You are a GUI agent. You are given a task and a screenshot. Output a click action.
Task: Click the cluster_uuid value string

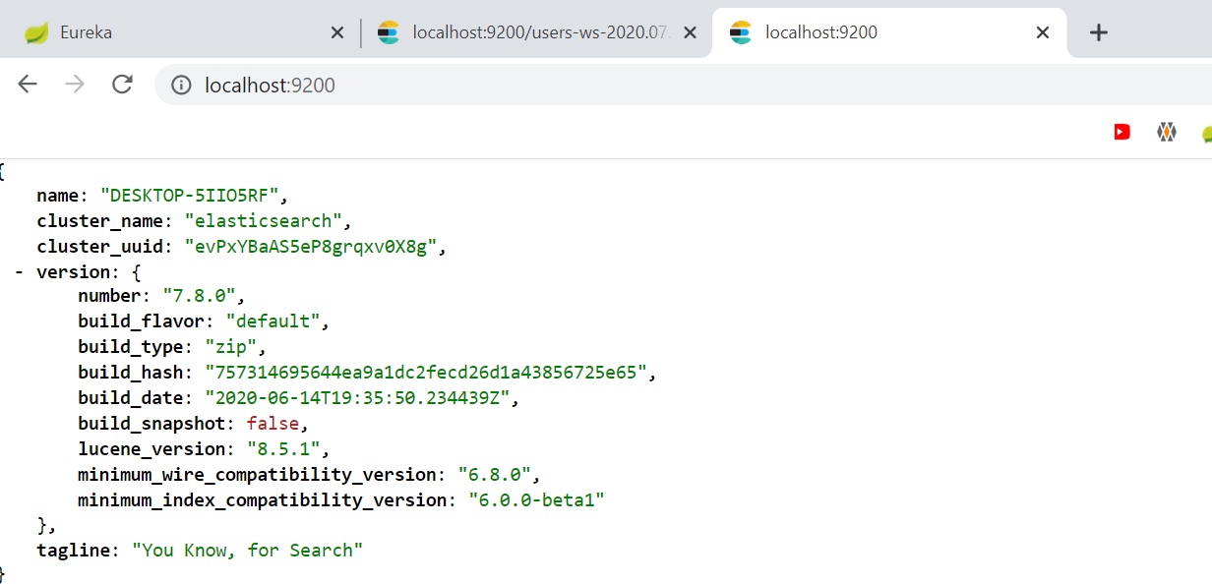310,247
